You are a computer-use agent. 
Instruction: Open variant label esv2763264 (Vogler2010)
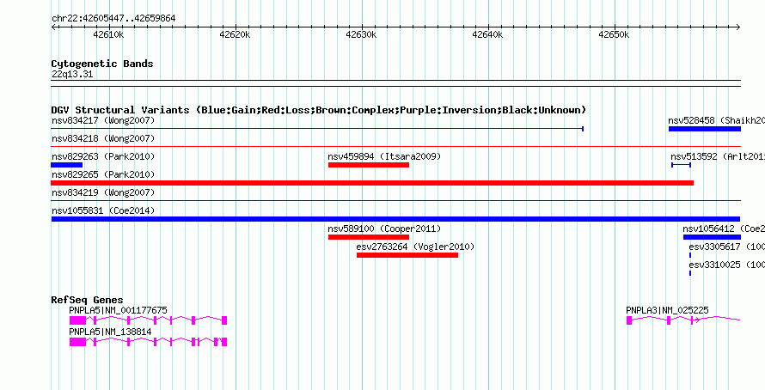tap(415, 247)
